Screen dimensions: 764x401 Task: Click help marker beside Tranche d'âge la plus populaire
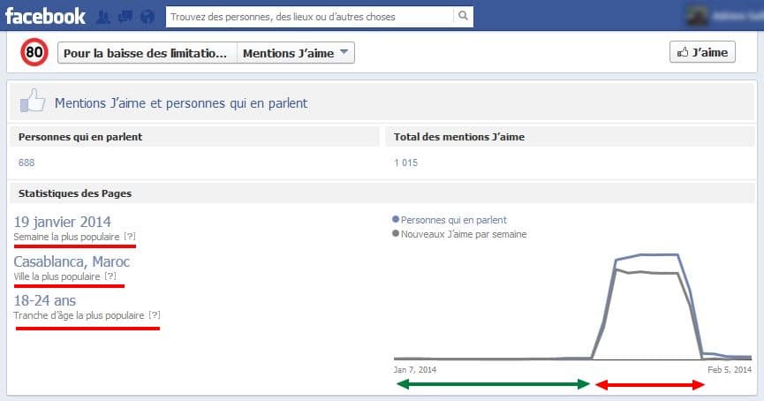[x=155, y=315]
